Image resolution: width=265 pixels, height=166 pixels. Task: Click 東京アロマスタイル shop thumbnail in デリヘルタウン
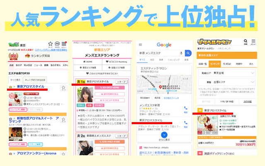[x=208, y=125]
